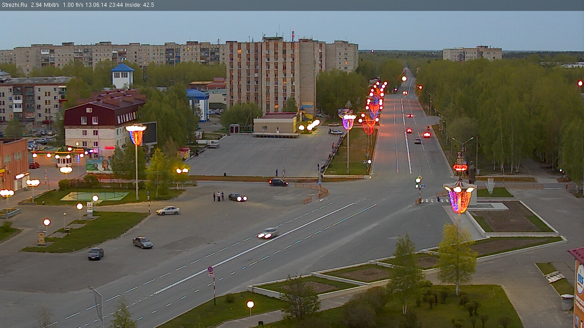The image size is (584, 328).
Task: Select the 2.94 Mbit/s bitrate value
Action: pyautogui.click(x=45, y=5)
